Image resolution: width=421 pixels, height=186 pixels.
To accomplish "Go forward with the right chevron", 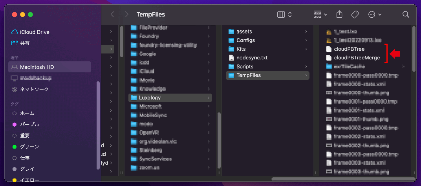I will point(126,15).
